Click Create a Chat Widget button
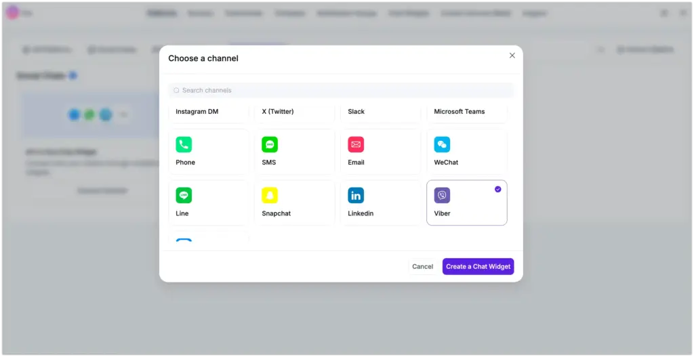Viewport: 694px width, 357px height. coord(478,266)
